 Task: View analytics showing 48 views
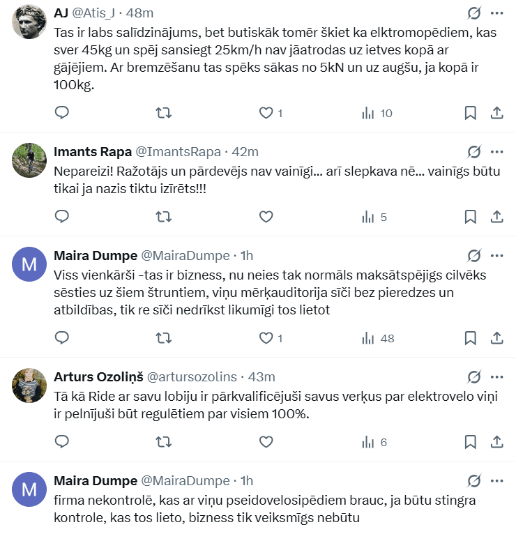point(378,338)
